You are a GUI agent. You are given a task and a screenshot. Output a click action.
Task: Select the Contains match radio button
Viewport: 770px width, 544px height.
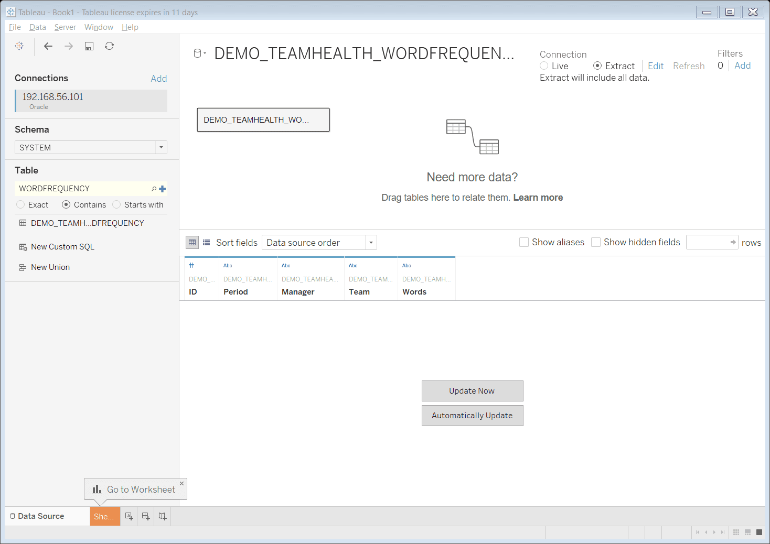coord(66,204)
